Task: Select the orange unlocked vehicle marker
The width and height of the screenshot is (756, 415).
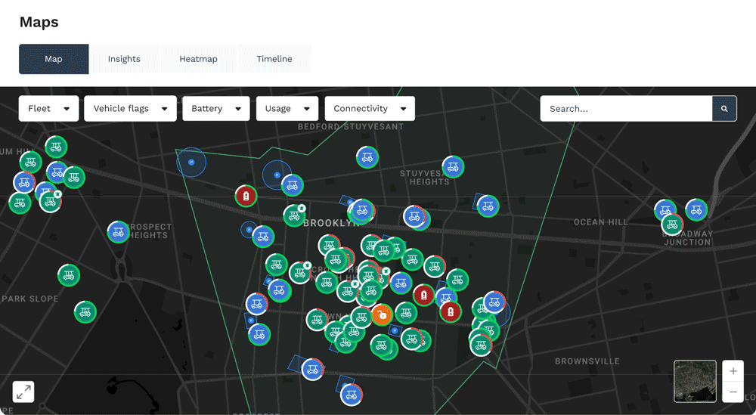Action: (x=383, y=316)
